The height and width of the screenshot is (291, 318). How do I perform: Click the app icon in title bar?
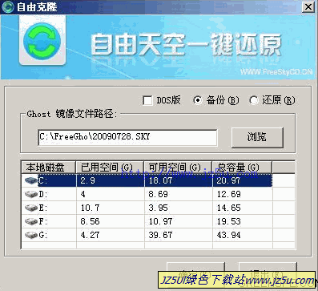coord(7,7)
